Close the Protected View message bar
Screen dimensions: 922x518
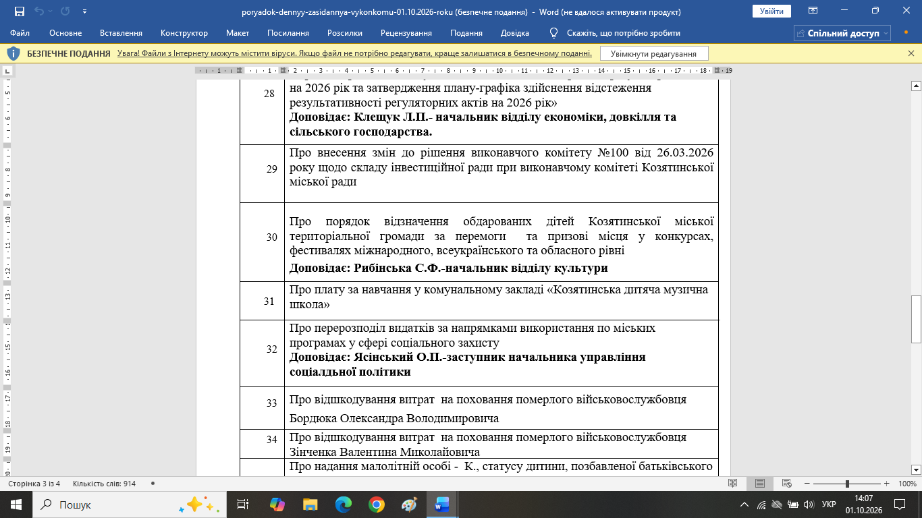click(911, 53)
